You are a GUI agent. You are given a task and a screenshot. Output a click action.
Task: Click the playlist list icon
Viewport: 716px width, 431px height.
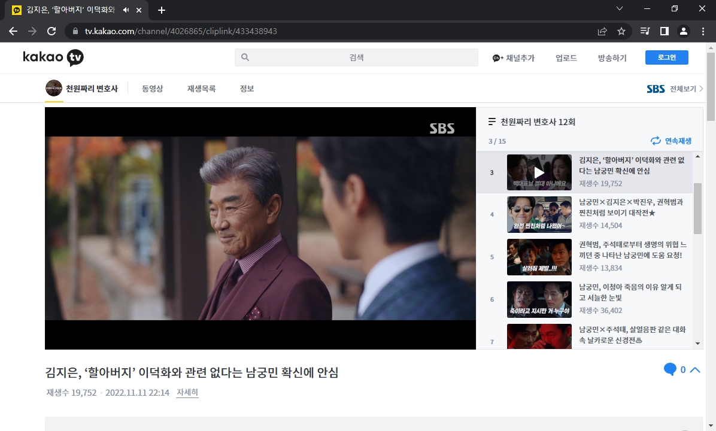coord(492,122)
